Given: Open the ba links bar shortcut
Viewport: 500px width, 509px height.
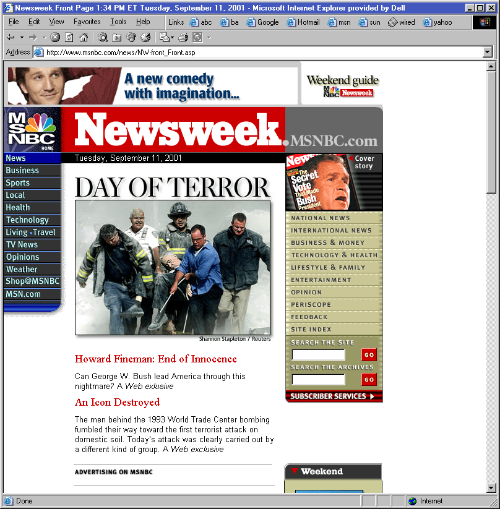Looking at the screenshot, I should pyautogui.click(x=229, y=22).
